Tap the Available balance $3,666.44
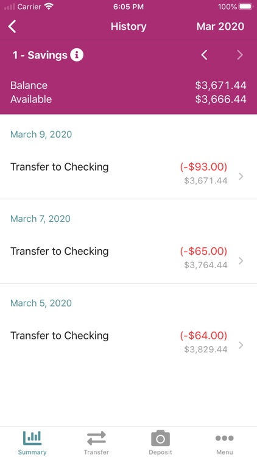The height and width of the screenshot is (457, 257). tap(221, 99)
